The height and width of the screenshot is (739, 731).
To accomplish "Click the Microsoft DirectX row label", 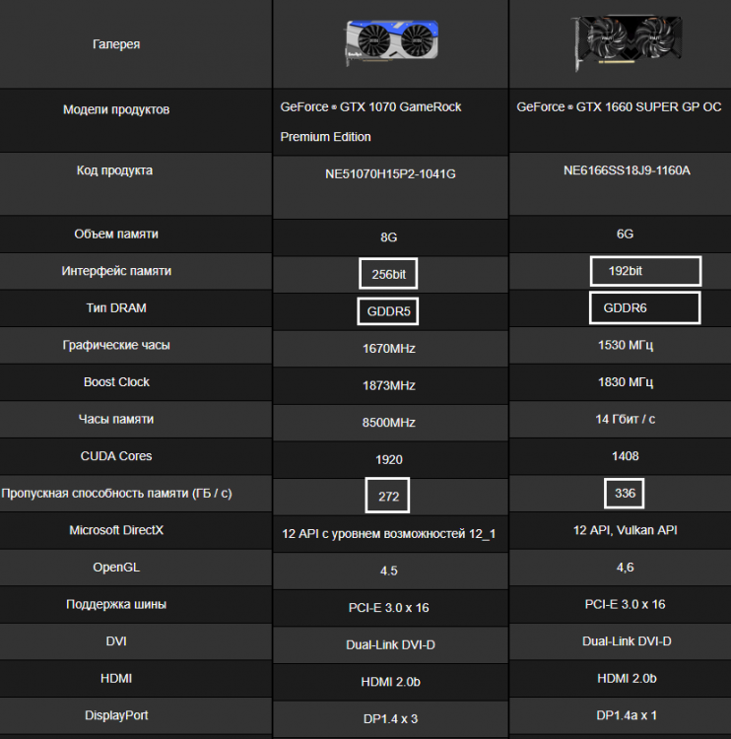I will [116, 530].
